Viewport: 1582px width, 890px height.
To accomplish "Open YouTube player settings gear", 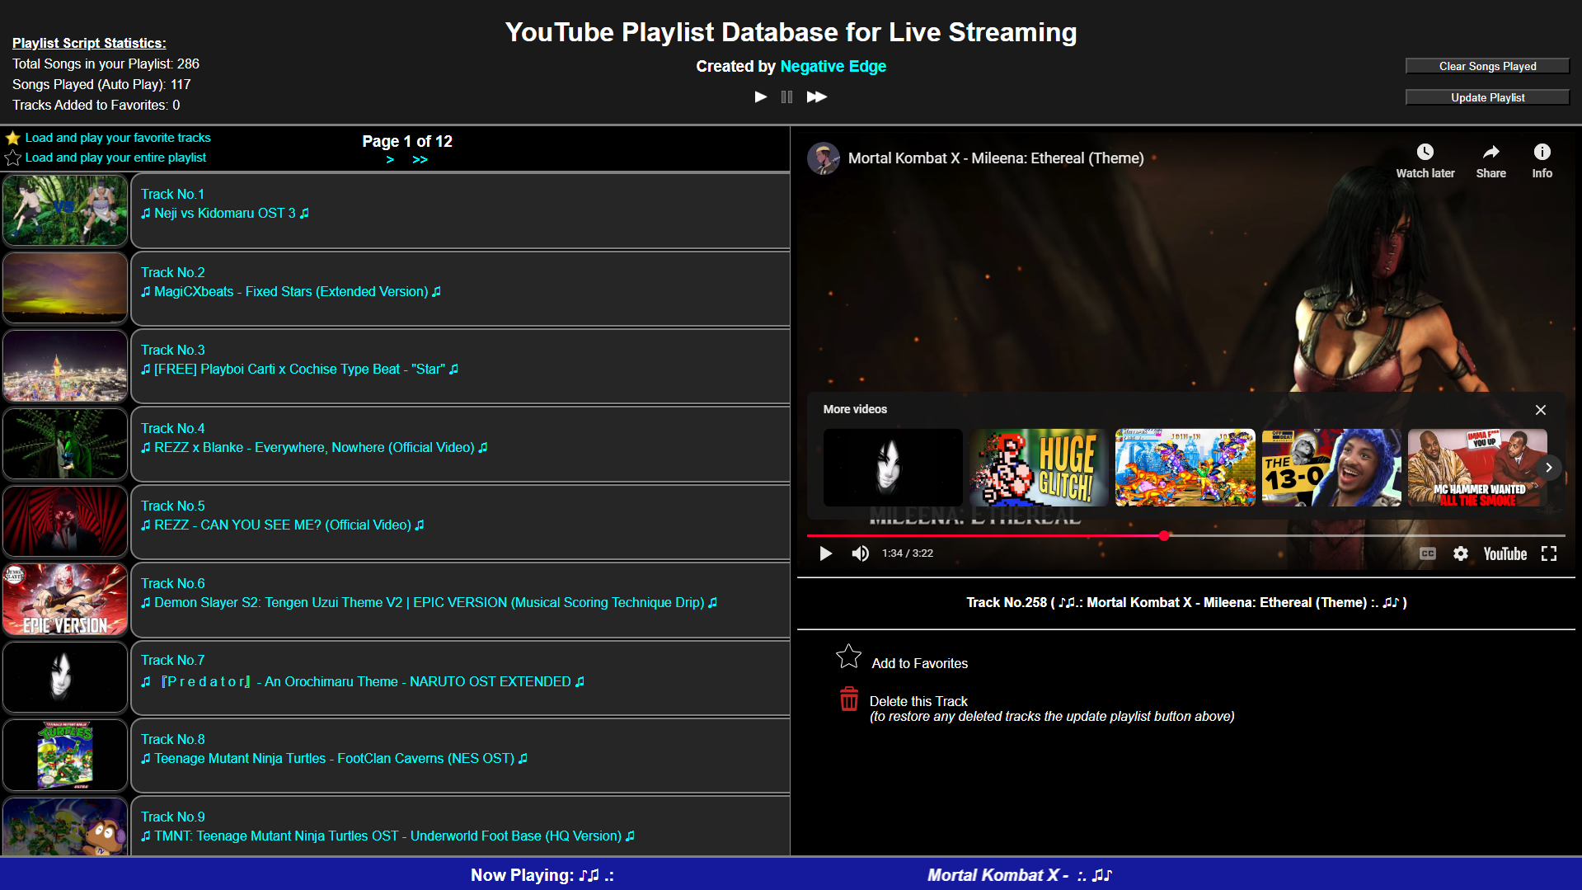I will point(1460,553).
